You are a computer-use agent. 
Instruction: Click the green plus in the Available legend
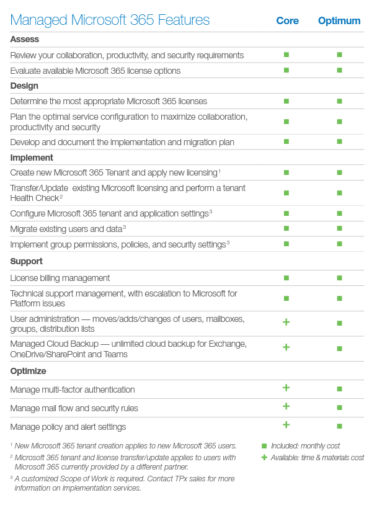[x=264, y=458]
